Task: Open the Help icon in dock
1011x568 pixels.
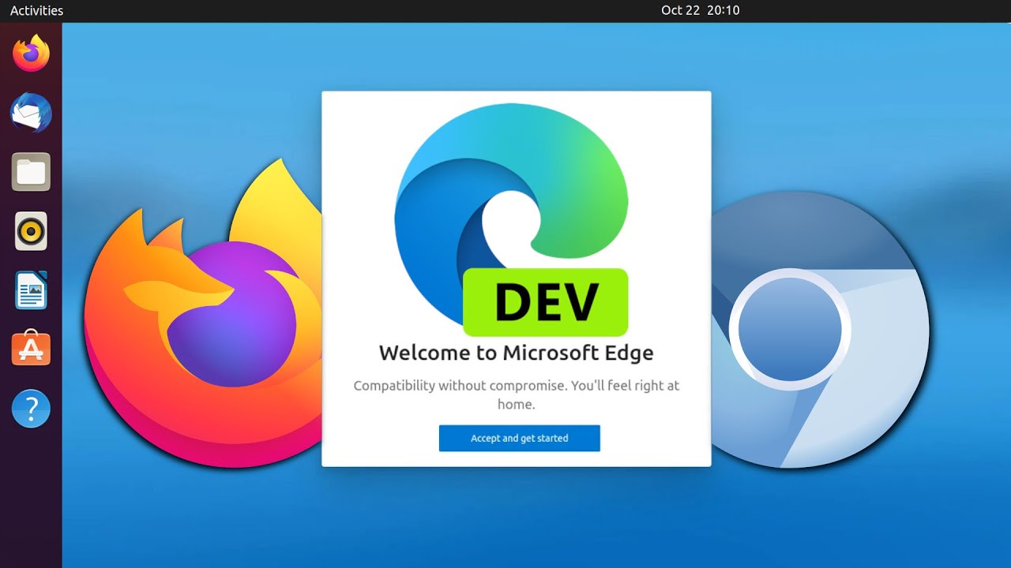Action: 31,409
